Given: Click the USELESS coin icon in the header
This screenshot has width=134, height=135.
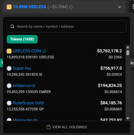Looking at the screenshot, I should tap(9, 7).
